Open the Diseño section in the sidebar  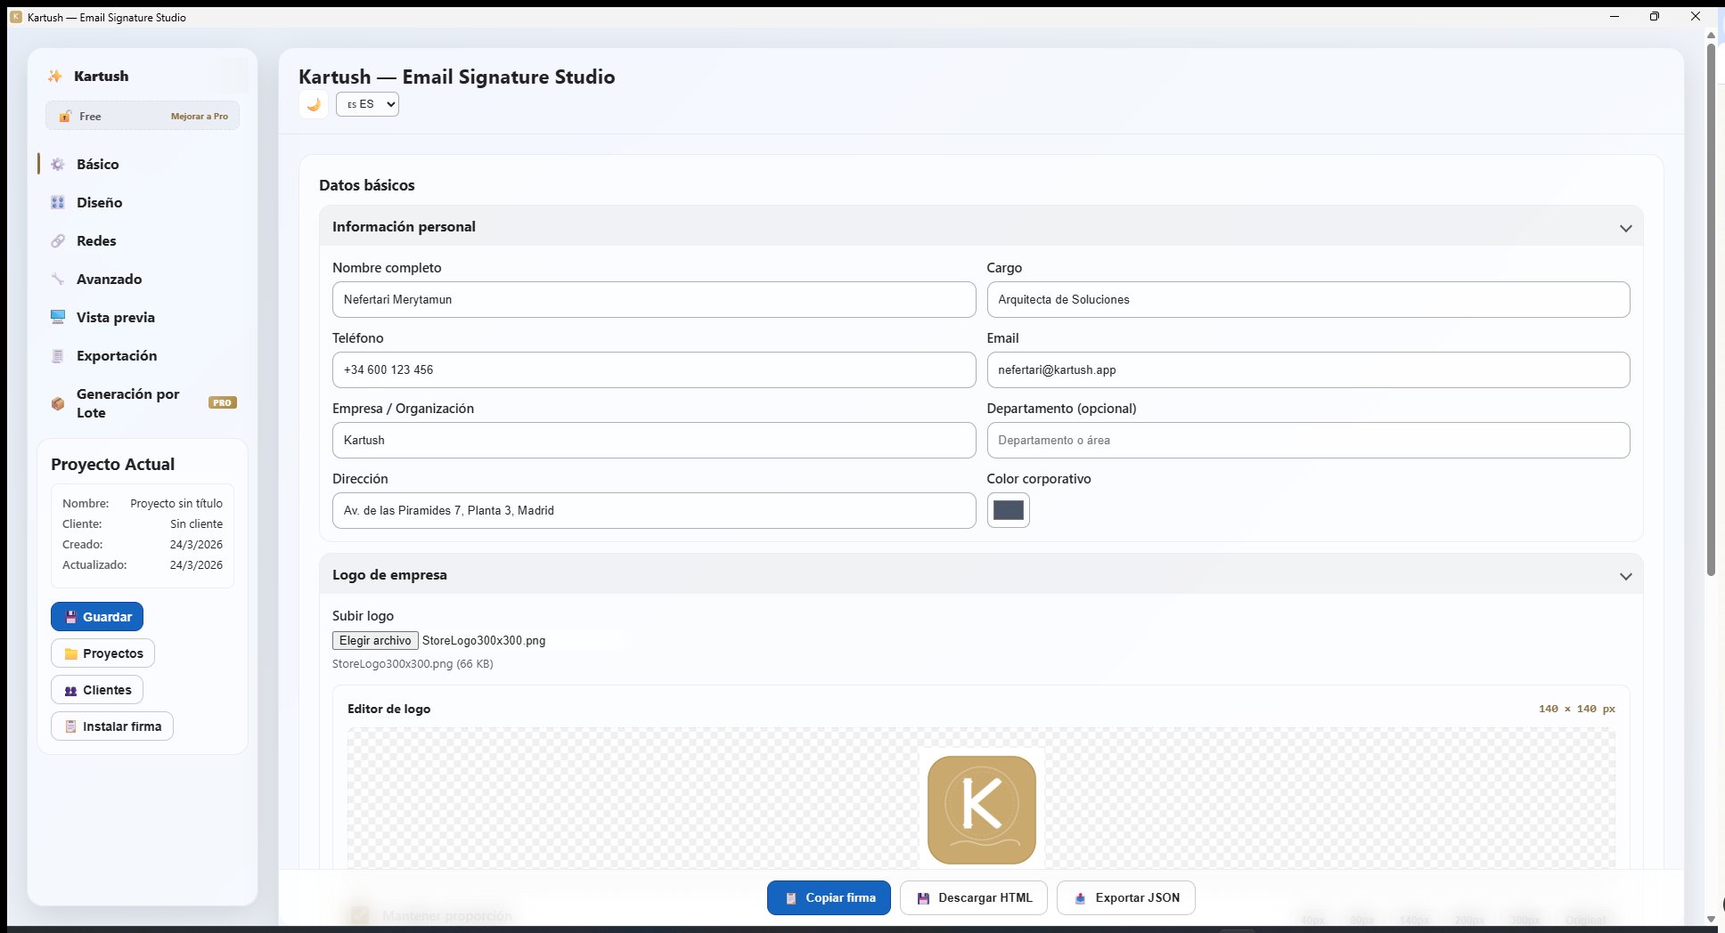coord(99,202)
